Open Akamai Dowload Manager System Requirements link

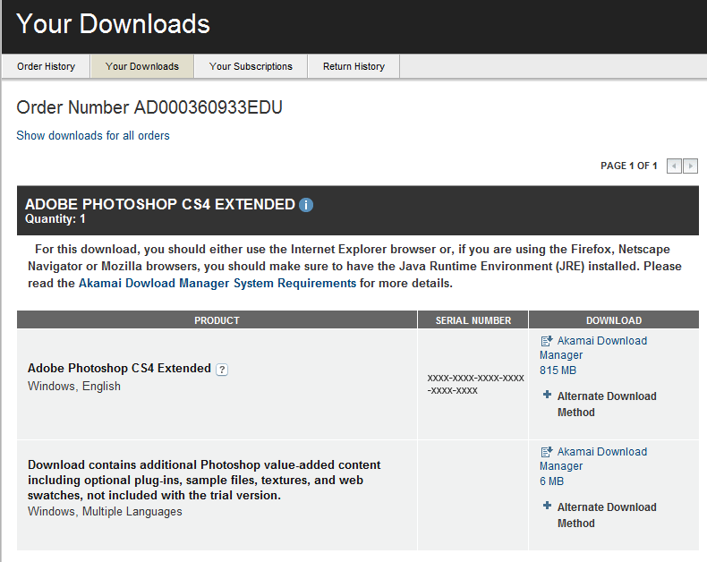217,284
